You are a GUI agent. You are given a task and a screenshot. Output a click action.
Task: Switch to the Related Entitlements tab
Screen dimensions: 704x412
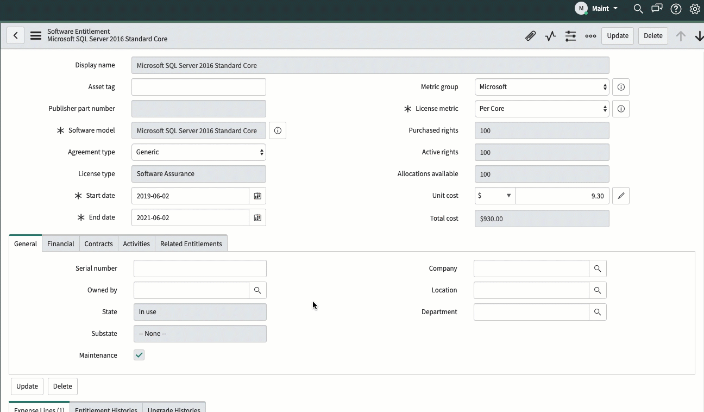191,244
